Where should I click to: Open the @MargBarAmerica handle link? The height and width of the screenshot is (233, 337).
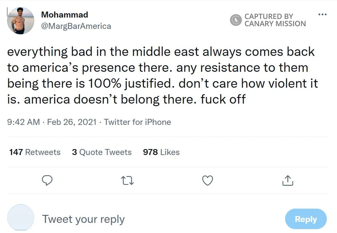point(76,26)
